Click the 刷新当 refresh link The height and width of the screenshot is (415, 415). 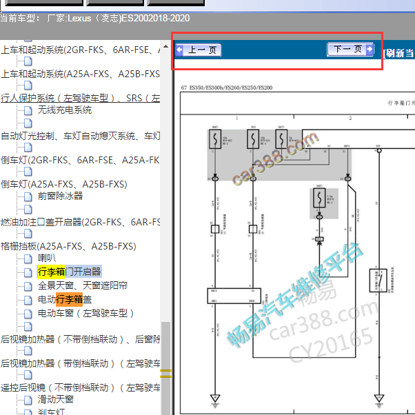click(398, 53)
